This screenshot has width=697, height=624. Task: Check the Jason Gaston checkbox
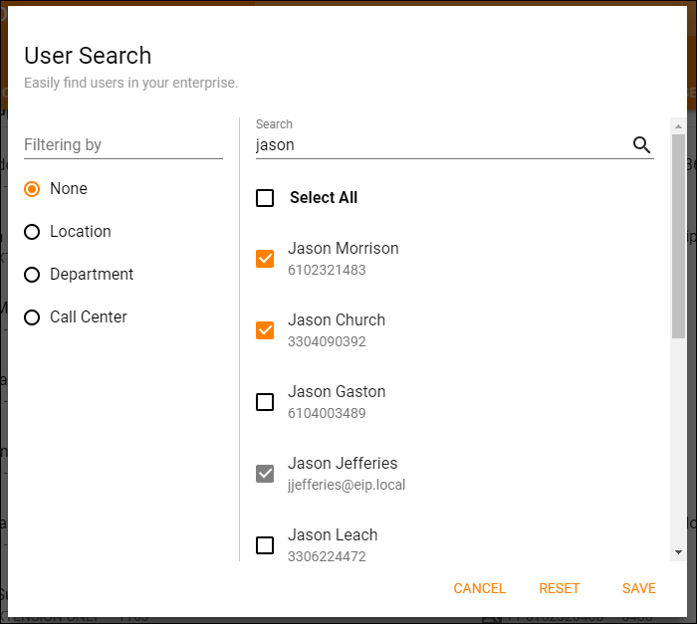click(265, 402)
